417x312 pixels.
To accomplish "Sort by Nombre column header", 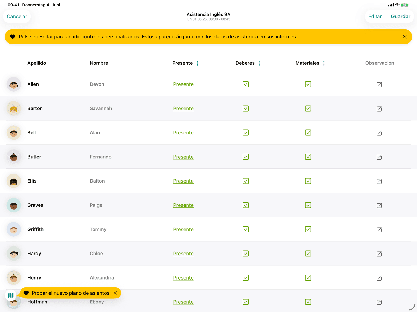I will coord(99,63).
